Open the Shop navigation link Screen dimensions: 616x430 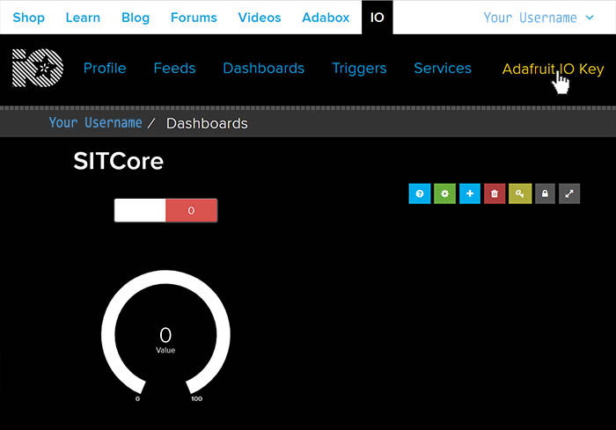pyautogui.click(x=29, y=18)
